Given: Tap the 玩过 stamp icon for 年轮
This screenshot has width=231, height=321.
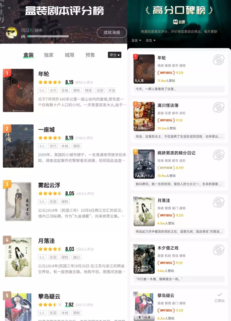Looking at the screenshot, I should coord(219,60).
